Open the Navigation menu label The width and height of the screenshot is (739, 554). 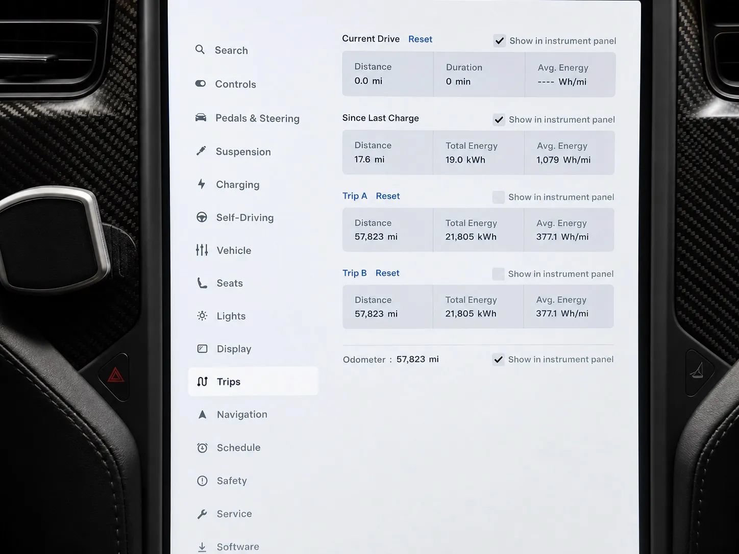click(242, 414)
